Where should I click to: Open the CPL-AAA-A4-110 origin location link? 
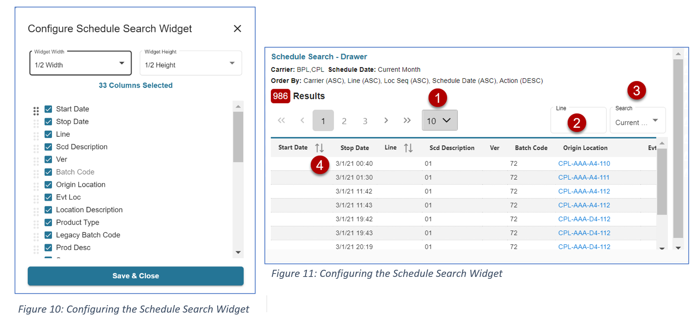[584, 163]
